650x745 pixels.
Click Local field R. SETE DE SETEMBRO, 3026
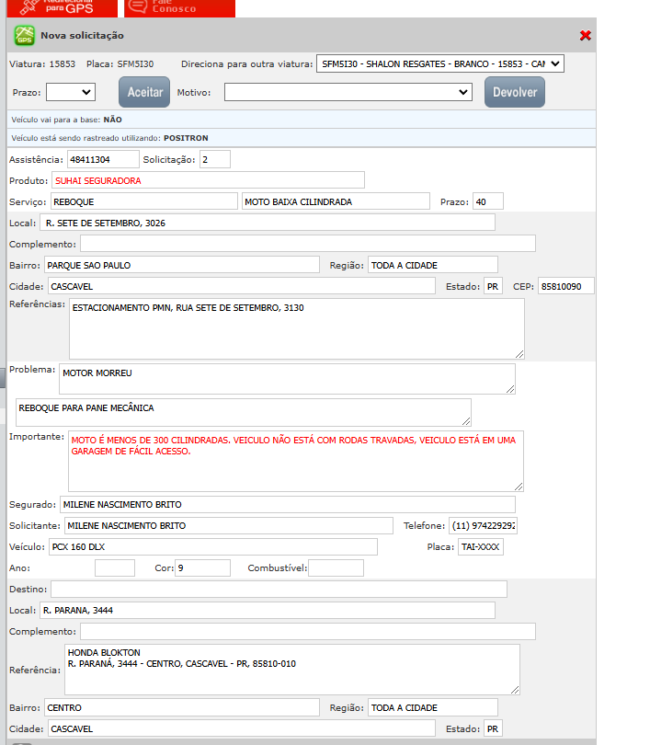[x=268, y=223]
